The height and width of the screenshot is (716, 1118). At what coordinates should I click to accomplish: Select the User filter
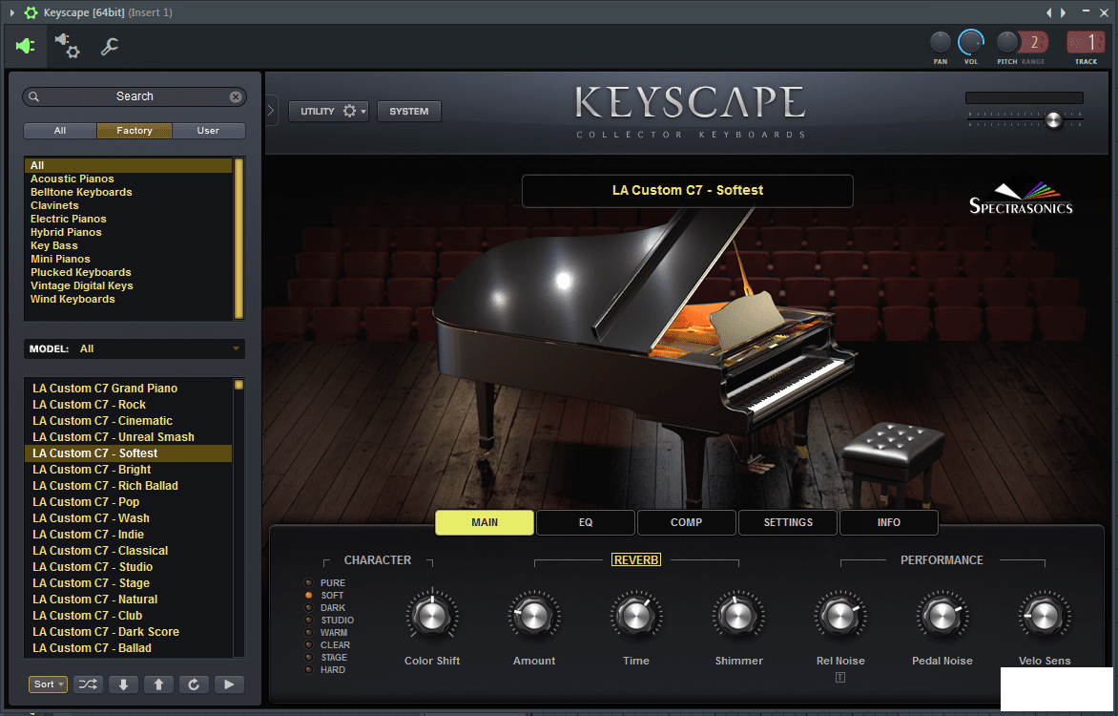tap(208, 131)
